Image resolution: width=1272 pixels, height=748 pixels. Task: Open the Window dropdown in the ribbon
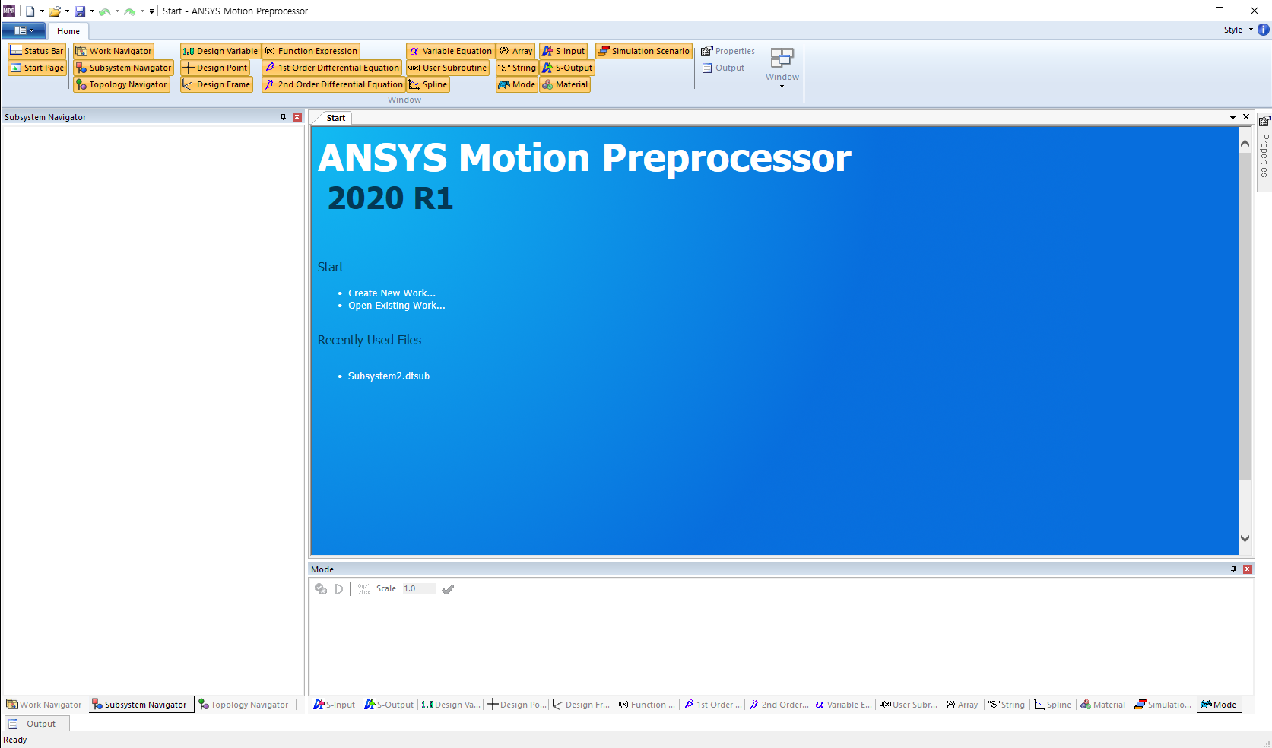782,67
